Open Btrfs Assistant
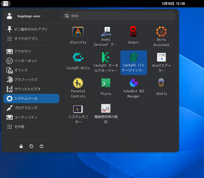 161,36
